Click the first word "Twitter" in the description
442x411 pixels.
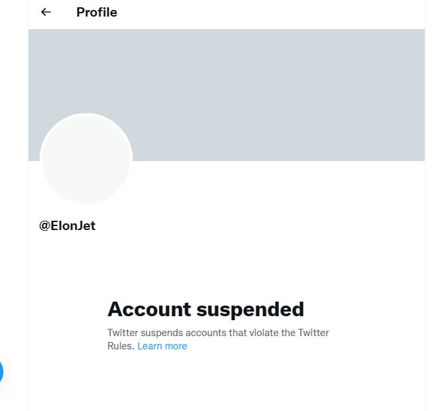coord(123,333)
